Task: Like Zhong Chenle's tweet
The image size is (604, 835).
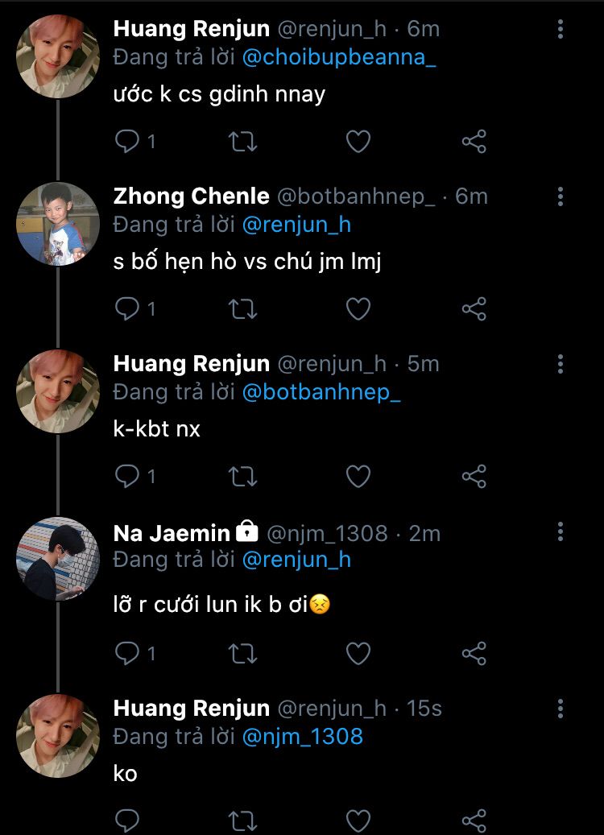Action: (358, 308)
